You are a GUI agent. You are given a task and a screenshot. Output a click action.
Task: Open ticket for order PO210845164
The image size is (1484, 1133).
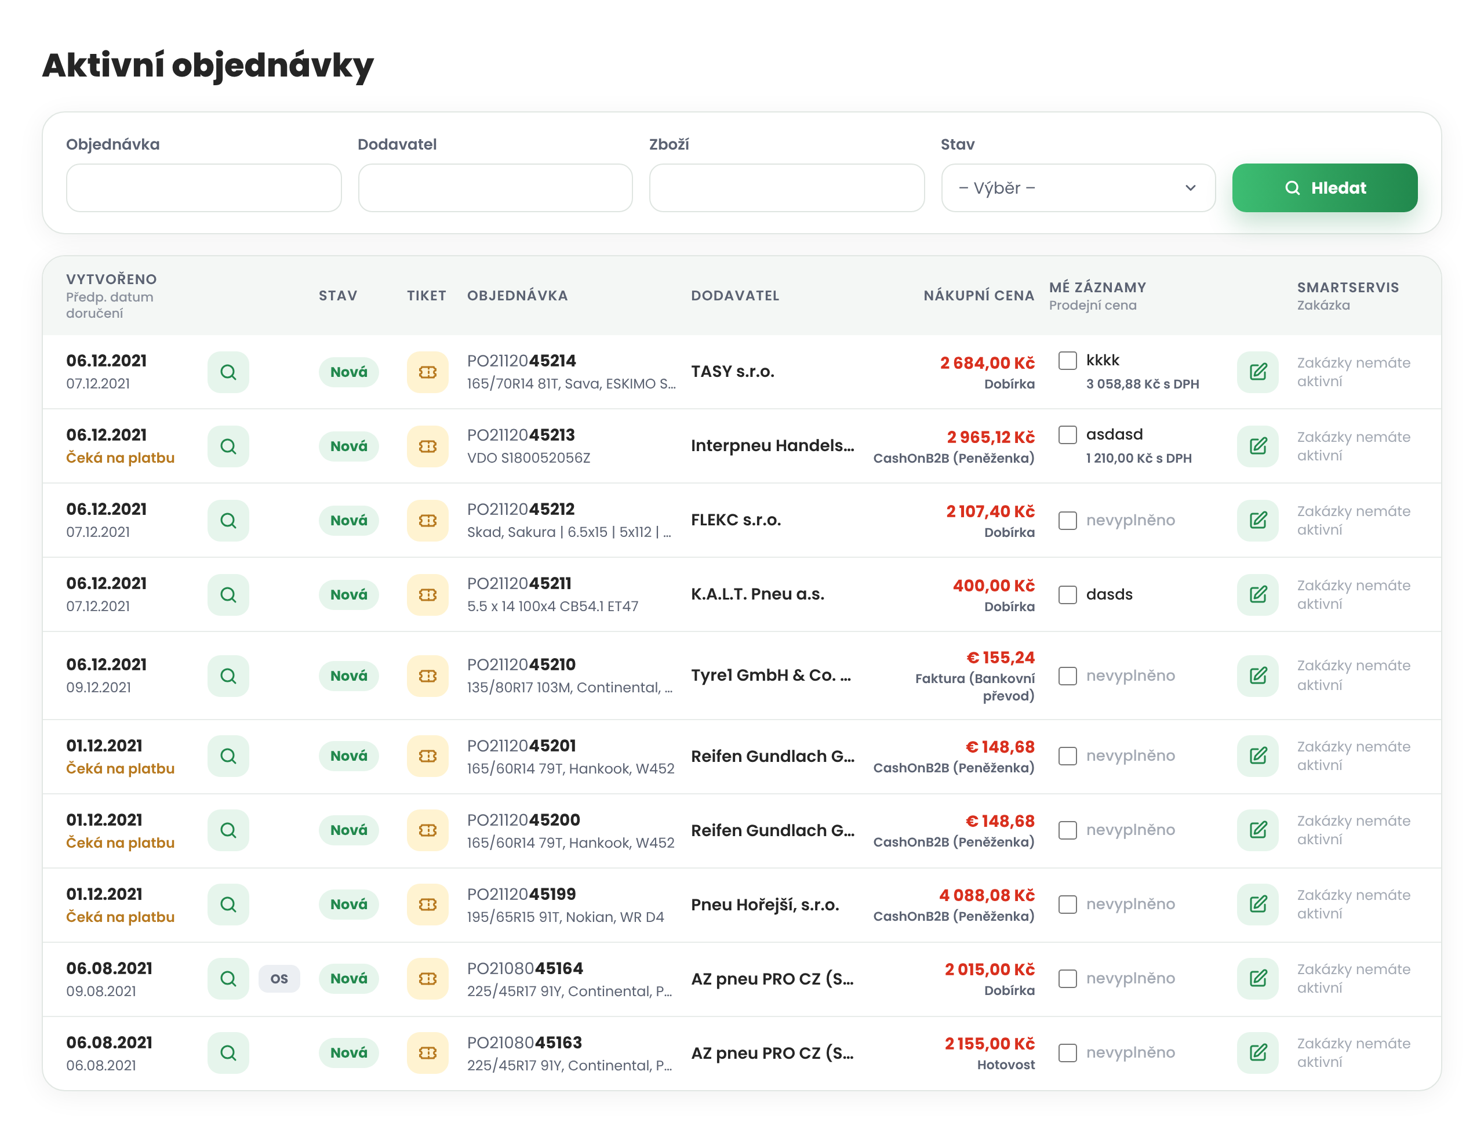[427, 978]
